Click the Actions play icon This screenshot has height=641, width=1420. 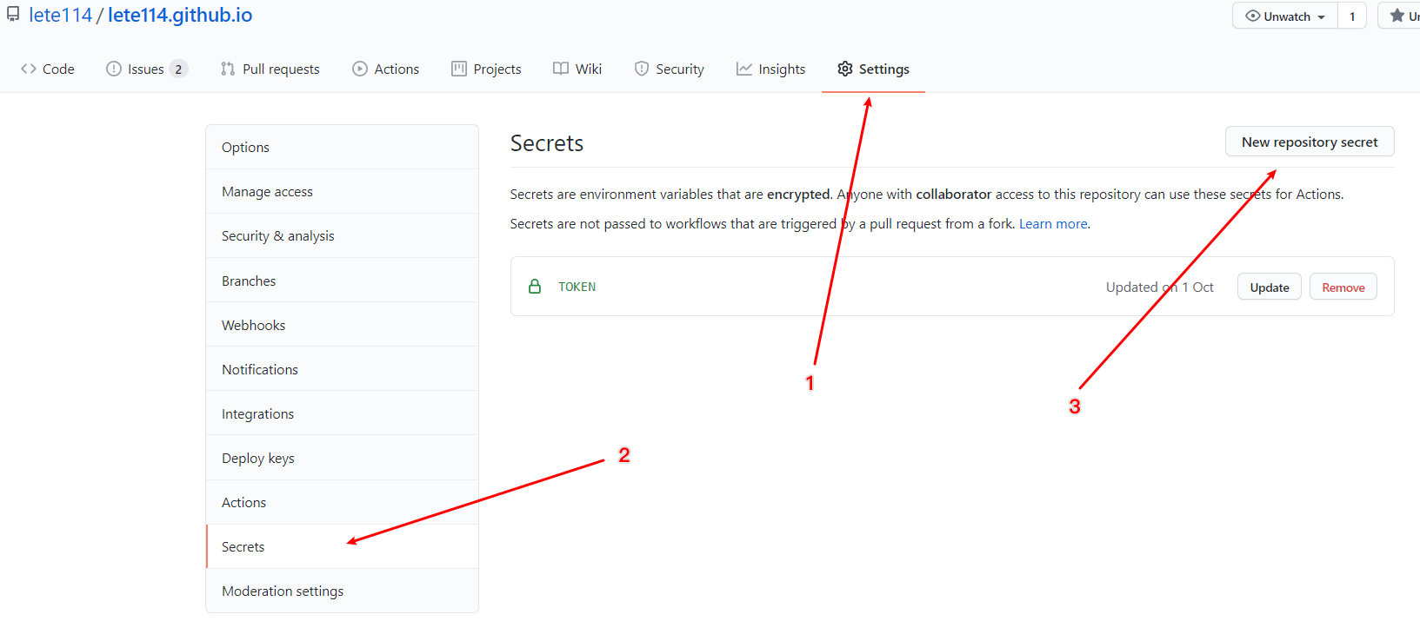pyautogui.click(x=358, y=69)
